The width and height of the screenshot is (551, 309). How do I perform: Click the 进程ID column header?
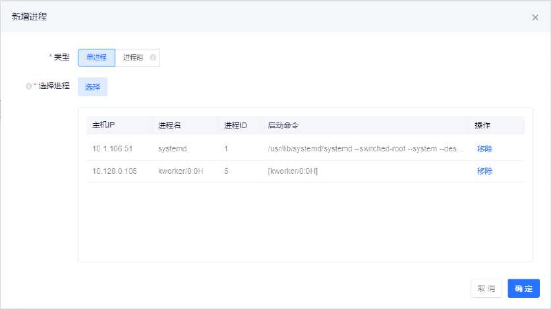point(235,125)
